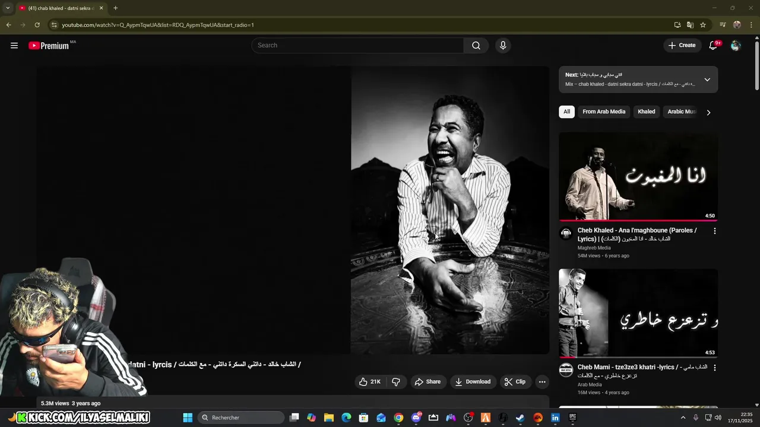Install app icon in the address bar

(677, 25)
